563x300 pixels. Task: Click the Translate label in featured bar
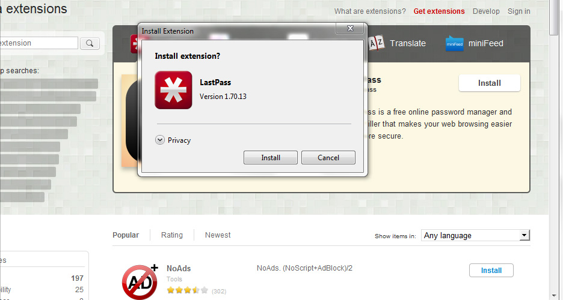coord(408,43)
